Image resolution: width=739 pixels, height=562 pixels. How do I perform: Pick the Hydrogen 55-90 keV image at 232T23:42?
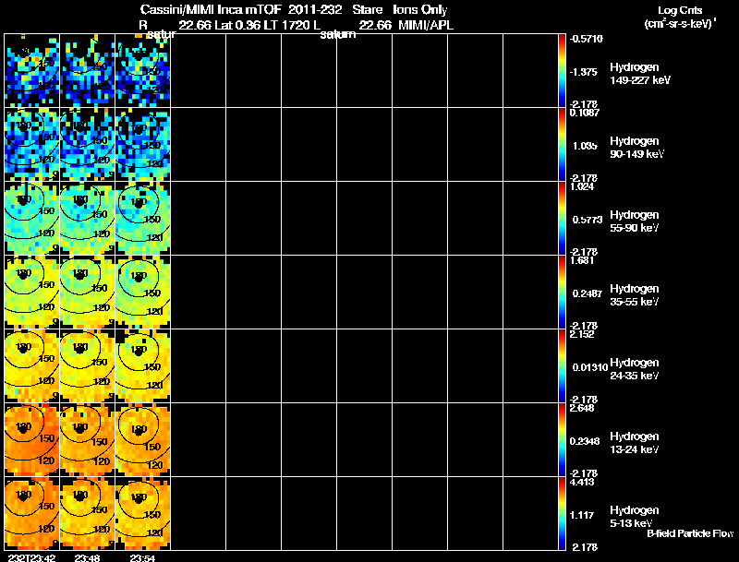point(32,219)
